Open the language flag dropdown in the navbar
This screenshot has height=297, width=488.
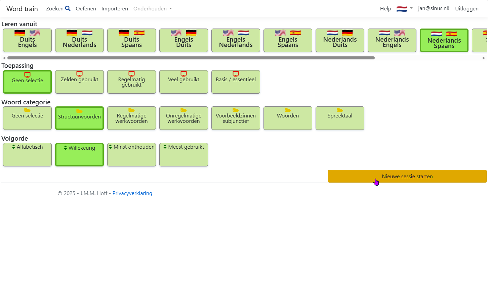tap(404, 8)
